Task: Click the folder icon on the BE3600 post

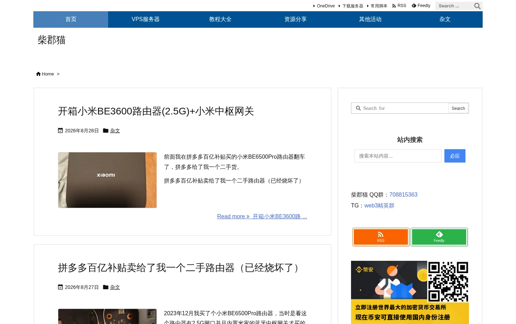Action: pyautogui.click(x=106, y=131)
